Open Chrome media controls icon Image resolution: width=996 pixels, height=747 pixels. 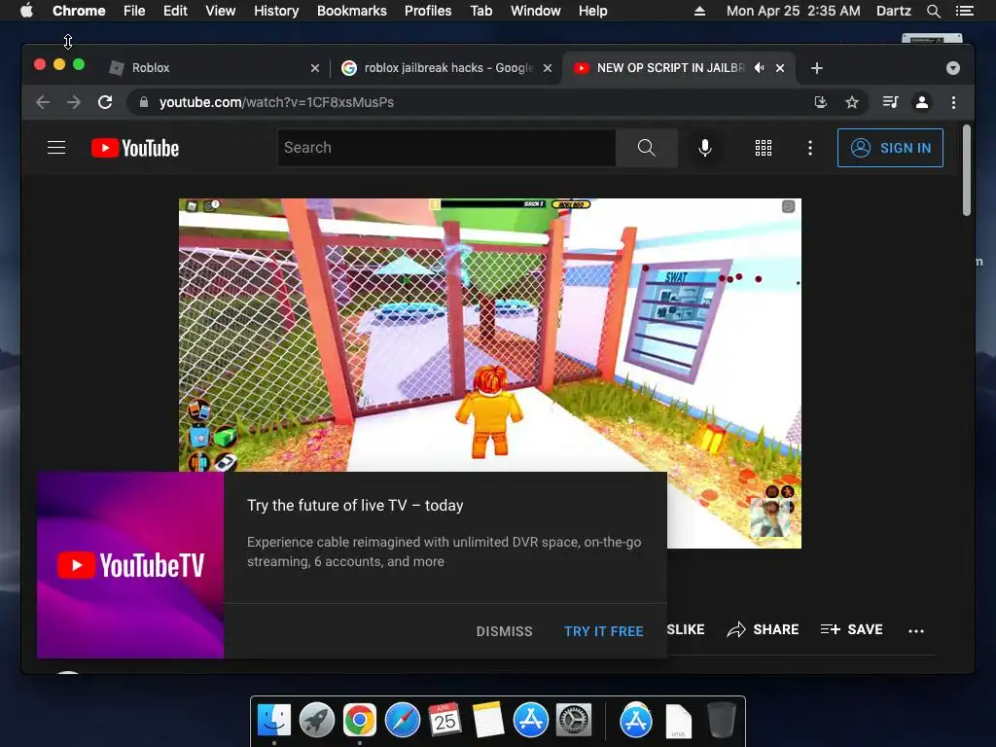click(x=891, y=102)
